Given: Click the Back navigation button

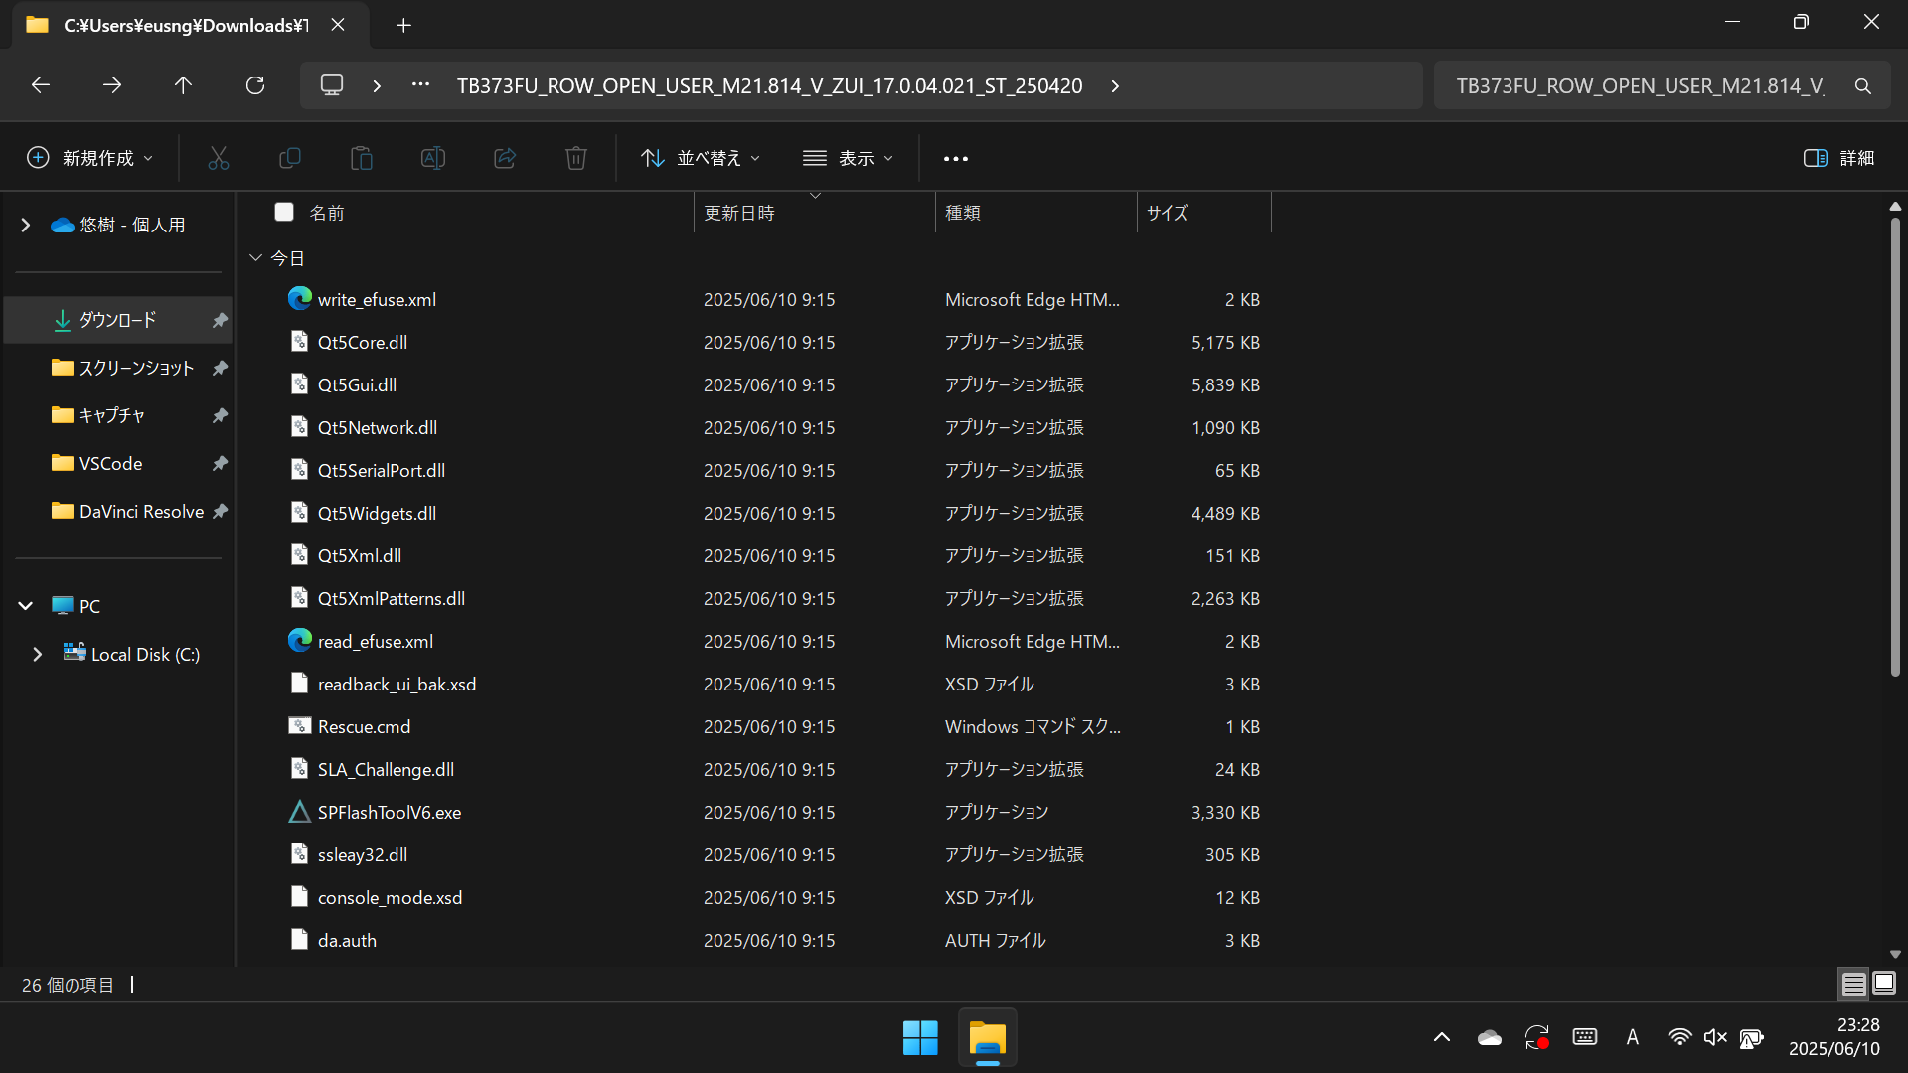Looking at the screenshot, I should pos(40,85).
